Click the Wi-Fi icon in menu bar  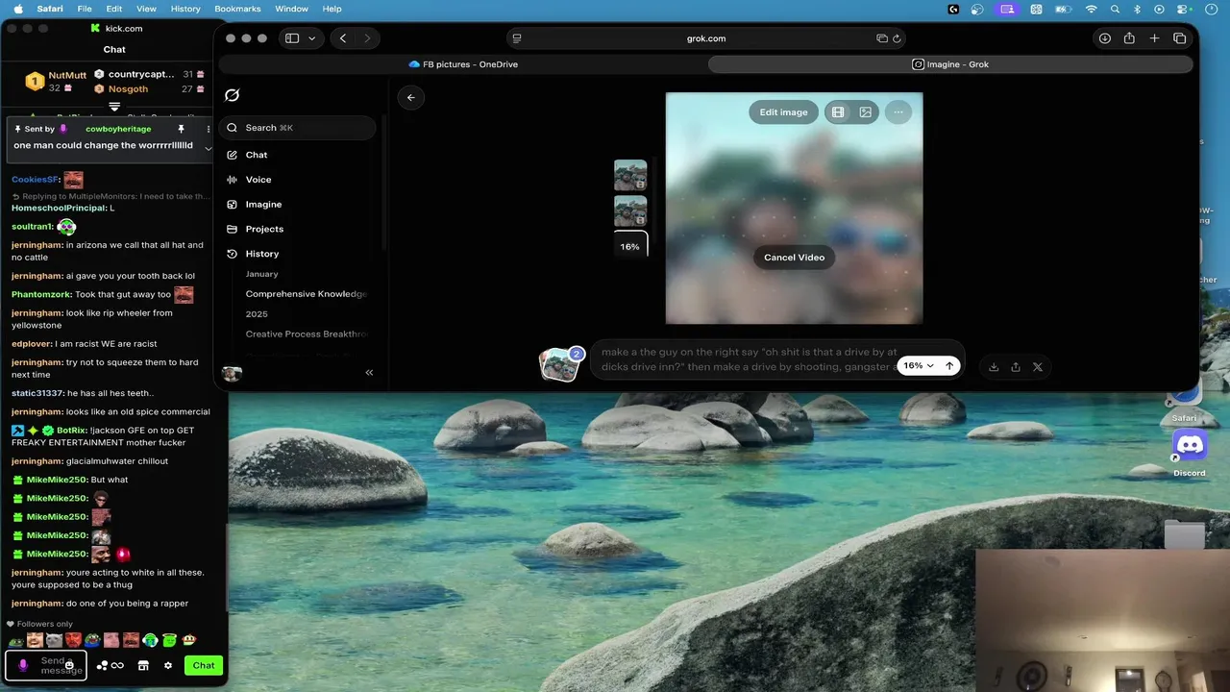pyautogui.click(x=1091, y=9)
